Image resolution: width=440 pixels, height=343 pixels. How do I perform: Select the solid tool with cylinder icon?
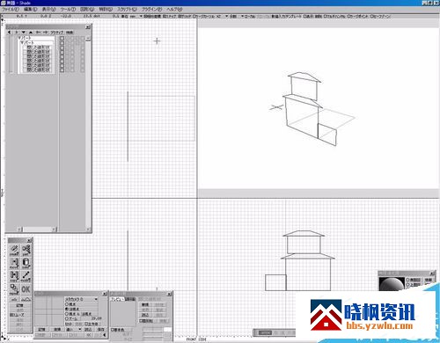click(26, 263)
